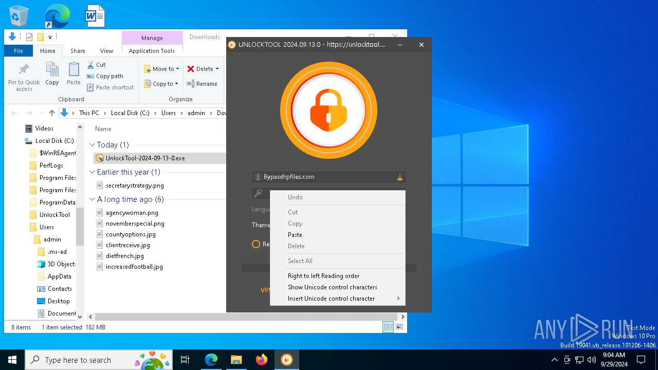658x370 pixels.
Task: Open PerfLogs folder in navigation pane
Action: 51,165
